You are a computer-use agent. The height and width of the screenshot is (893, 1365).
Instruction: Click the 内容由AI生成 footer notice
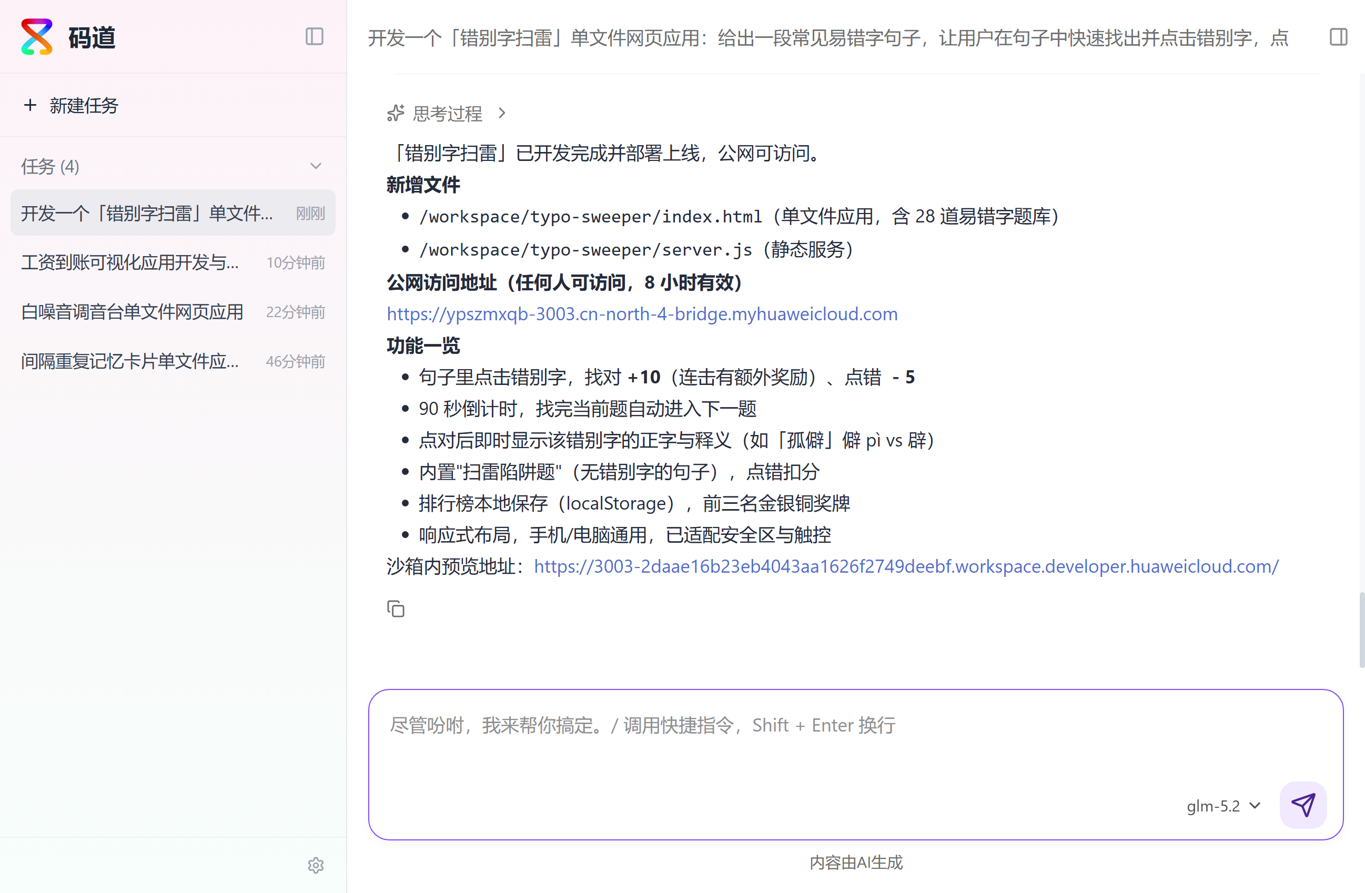[856, 862]
